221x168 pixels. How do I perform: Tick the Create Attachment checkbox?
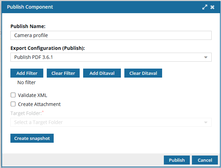click(13, 104)
